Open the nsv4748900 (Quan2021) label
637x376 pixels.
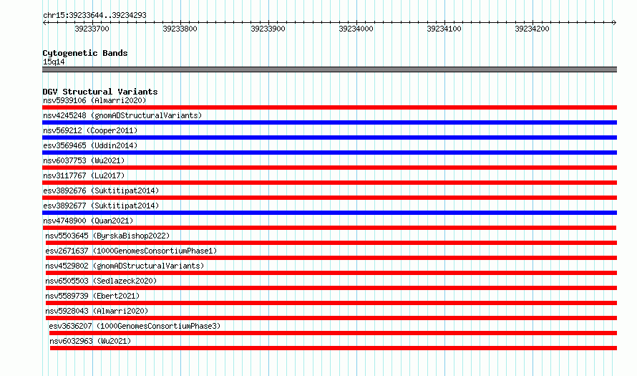coord(88,221)
